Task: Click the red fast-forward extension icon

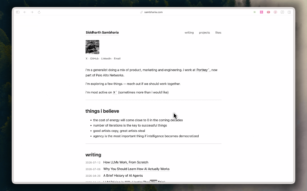Action: [x=268, y=12]
